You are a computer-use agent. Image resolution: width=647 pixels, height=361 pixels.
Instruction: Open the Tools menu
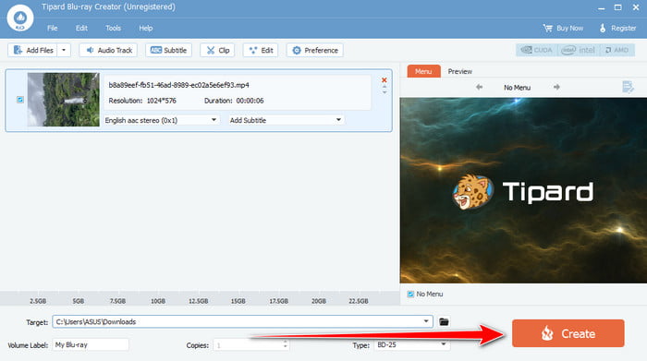(113, 28)
